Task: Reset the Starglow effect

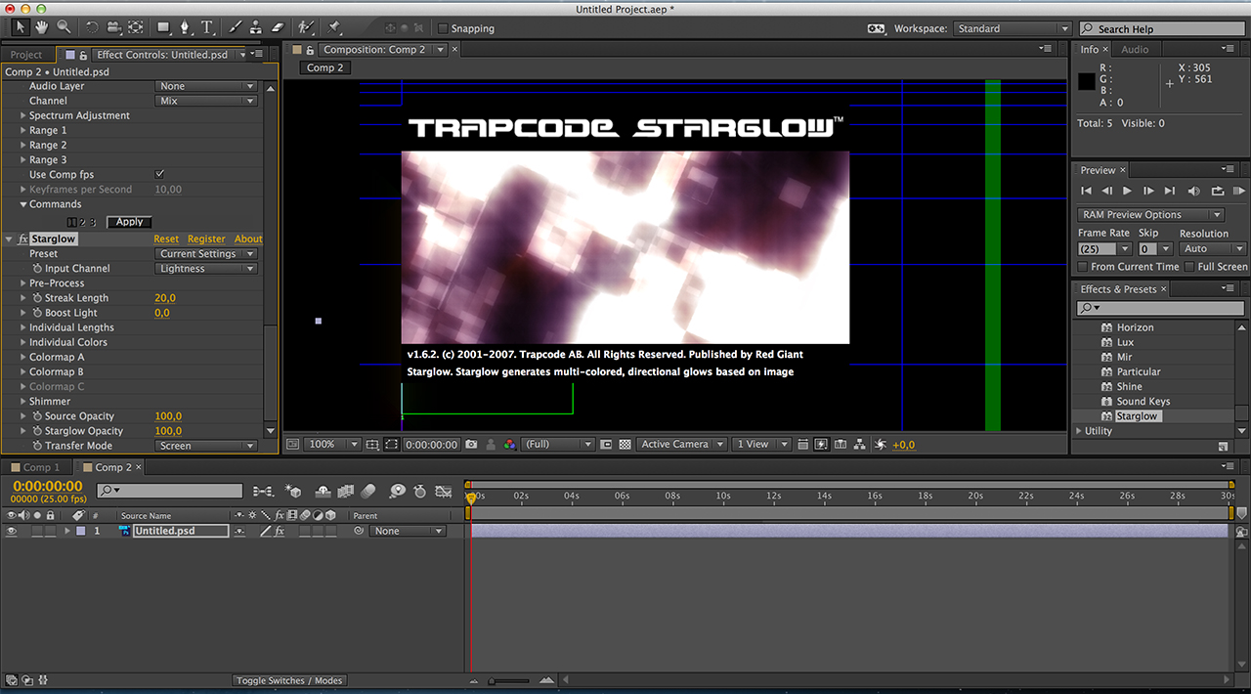Action: coord(166,239)
